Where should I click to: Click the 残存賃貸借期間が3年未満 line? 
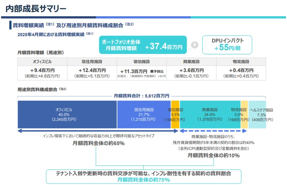click(214, 143)
